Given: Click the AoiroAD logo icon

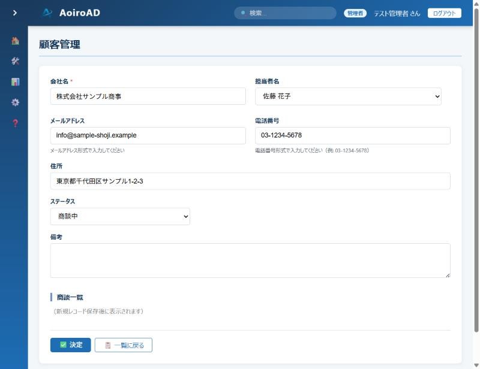Looking at the screenshot, I should click(x=47, y=13).
